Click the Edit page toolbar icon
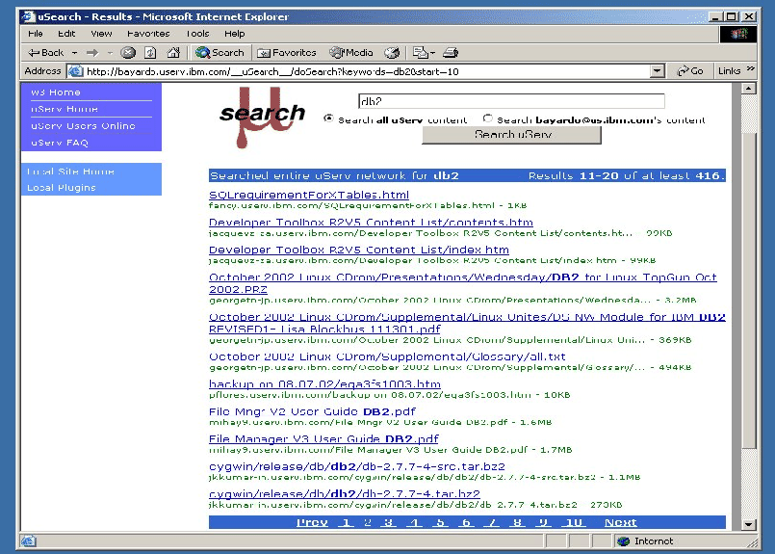 click(x=420, y=52)
